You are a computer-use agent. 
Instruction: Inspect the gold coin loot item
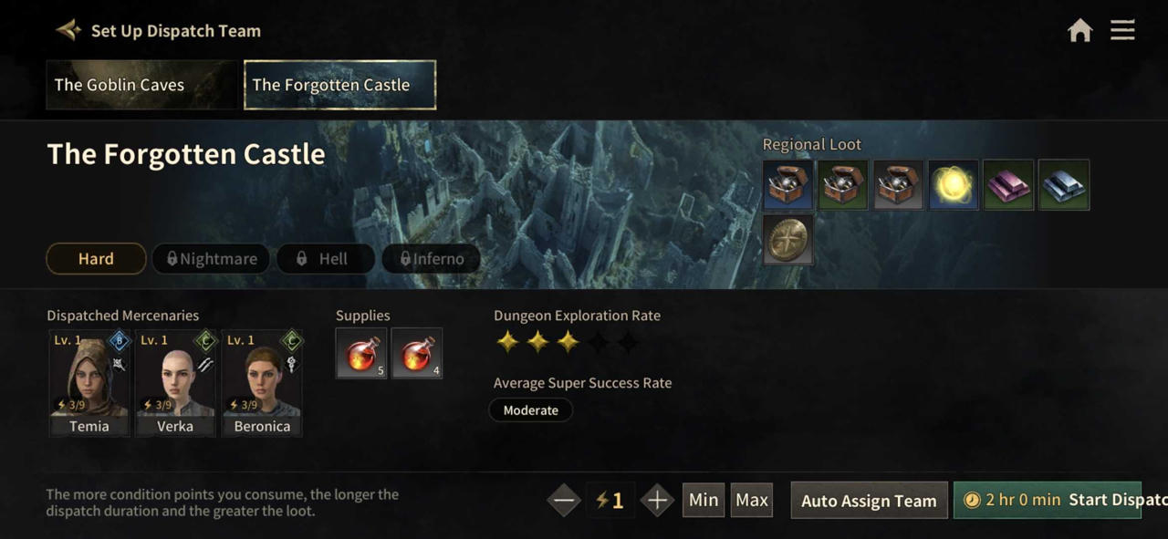(787, 240)
